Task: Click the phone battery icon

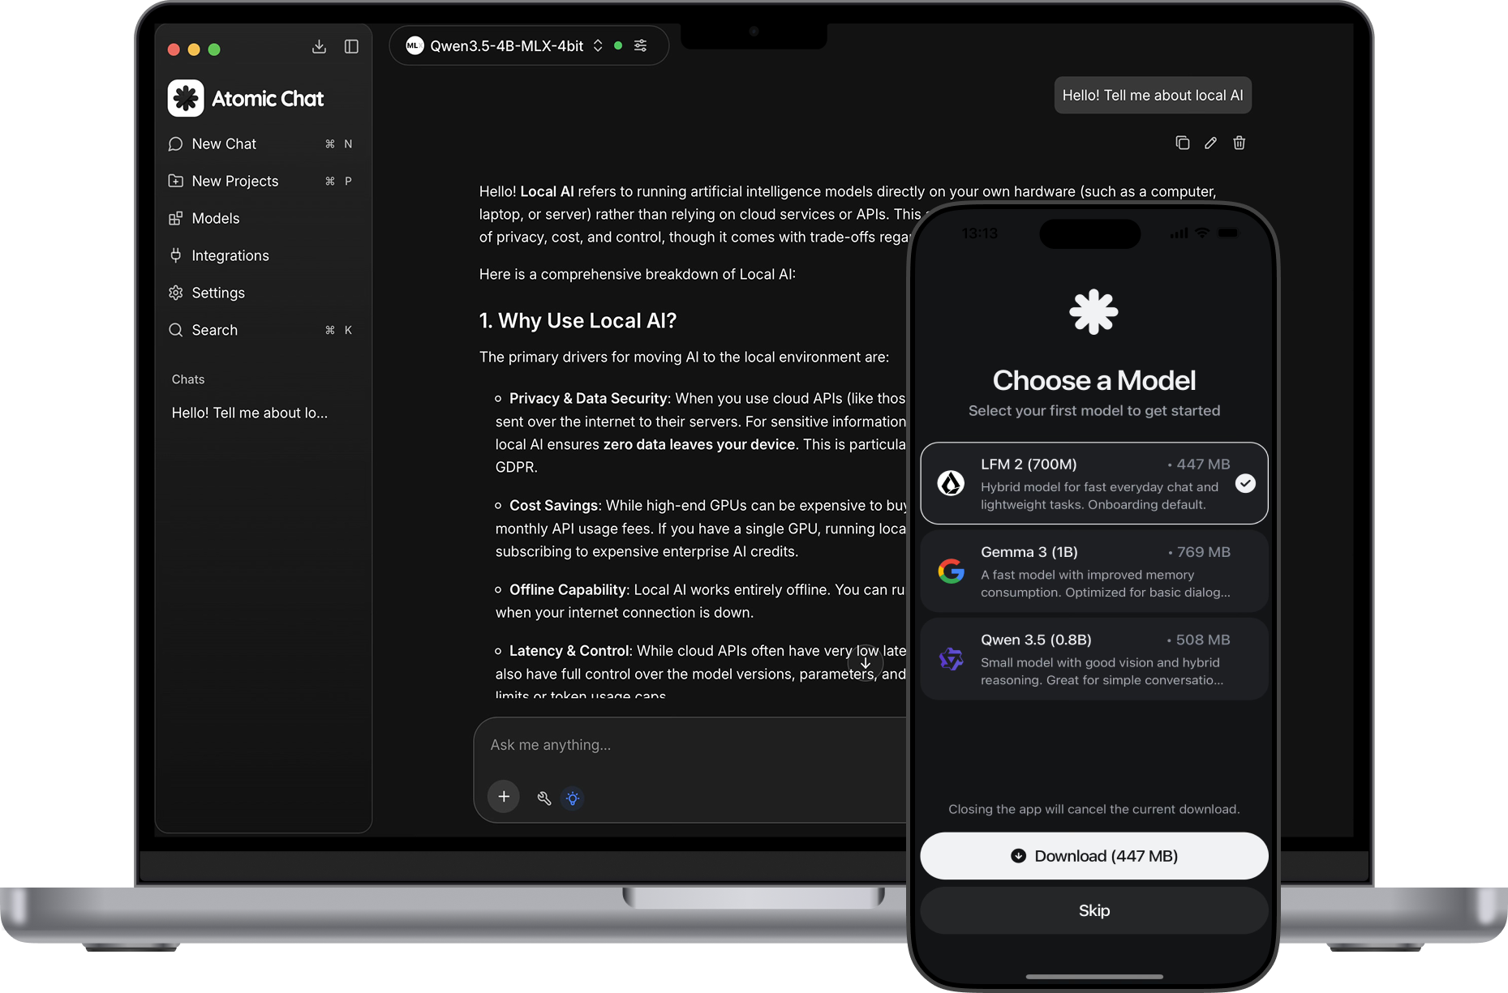Action: pyautogui.click(x=1229, y=233)
